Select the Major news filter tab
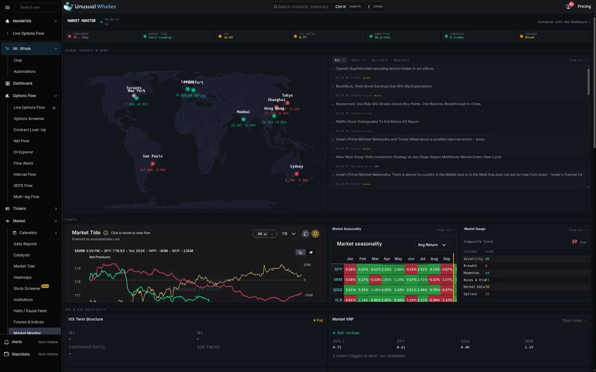The height and width of the screenshot is (372, 596). tap(358, 60)
